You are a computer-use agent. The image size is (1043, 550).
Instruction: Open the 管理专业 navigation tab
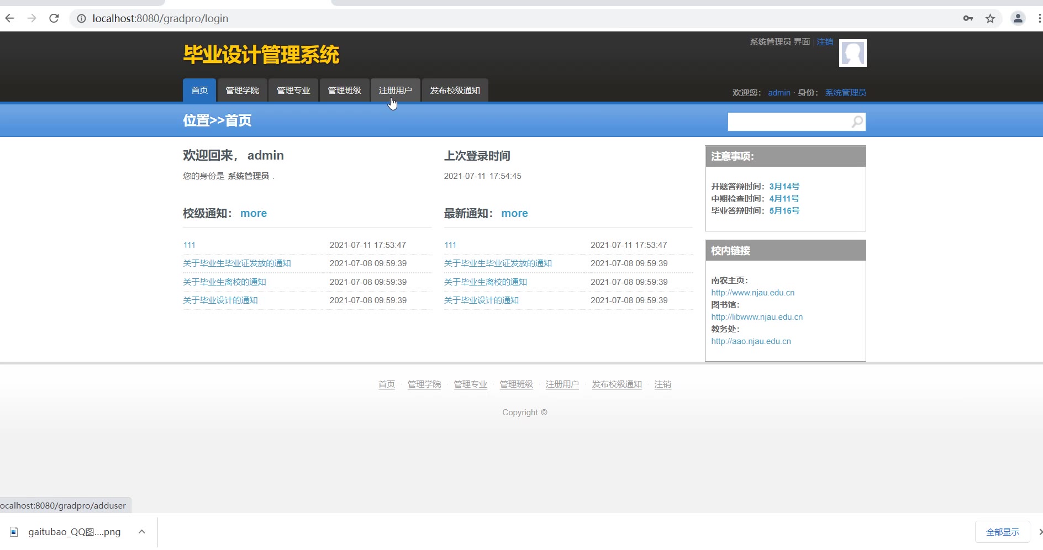(293, 91)
